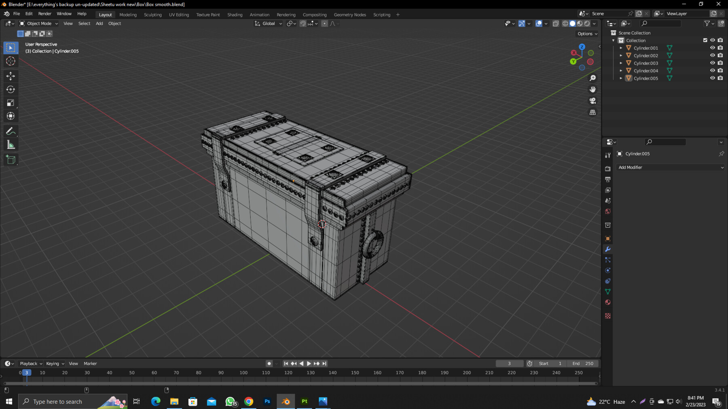728x409 pixels.
Task: Uncheck the Collection exclude checkbox
Action: [705, 40]
